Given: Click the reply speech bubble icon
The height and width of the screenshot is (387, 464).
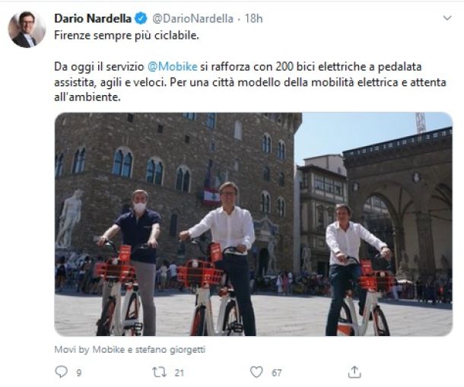Looking at the screenshot, I should [62, 372].
